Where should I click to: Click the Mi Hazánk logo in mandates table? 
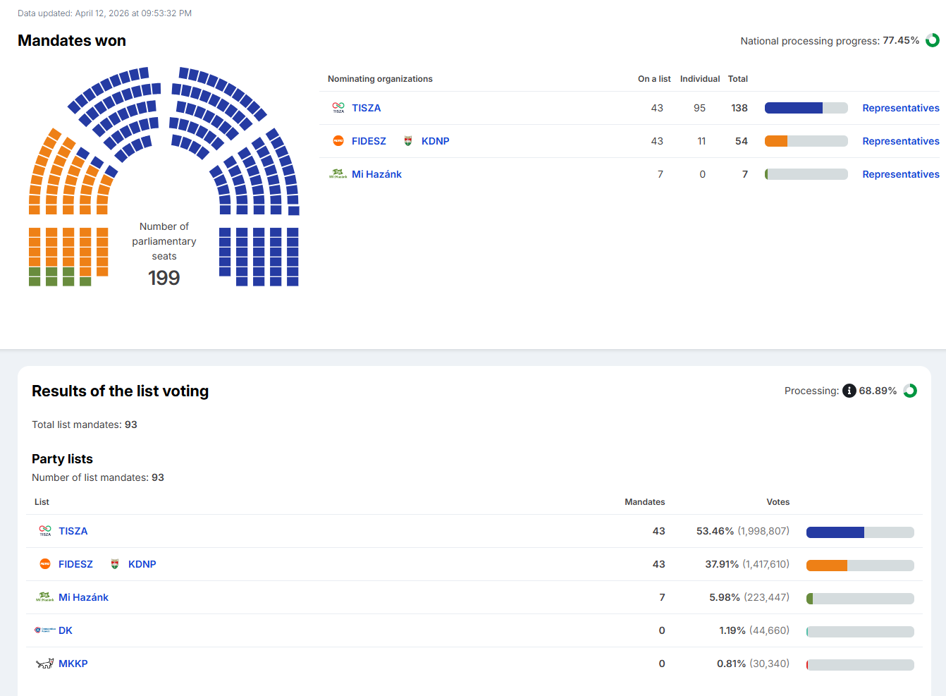tap(338, 174)
